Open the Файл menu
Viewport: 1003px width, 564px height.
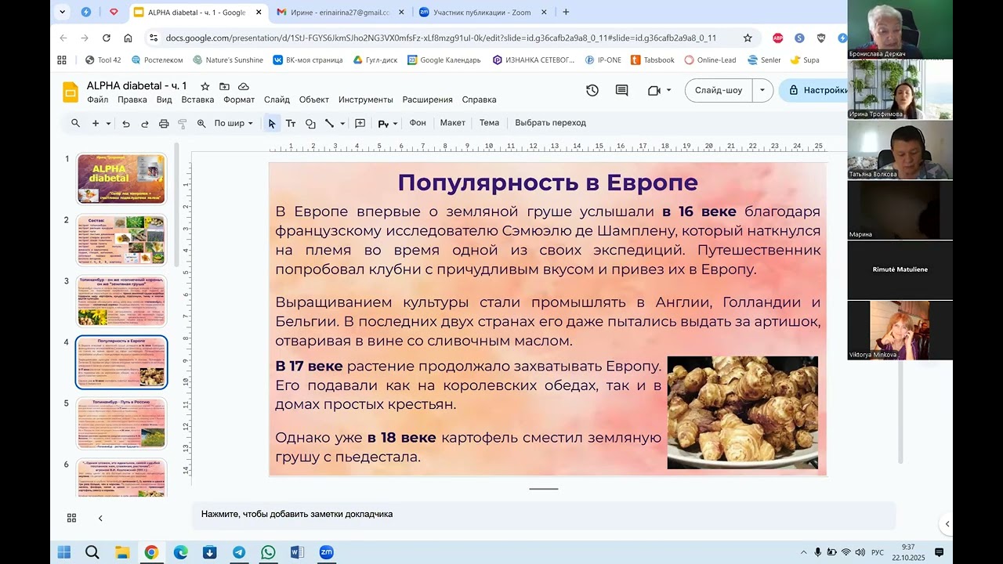(98, 99)
